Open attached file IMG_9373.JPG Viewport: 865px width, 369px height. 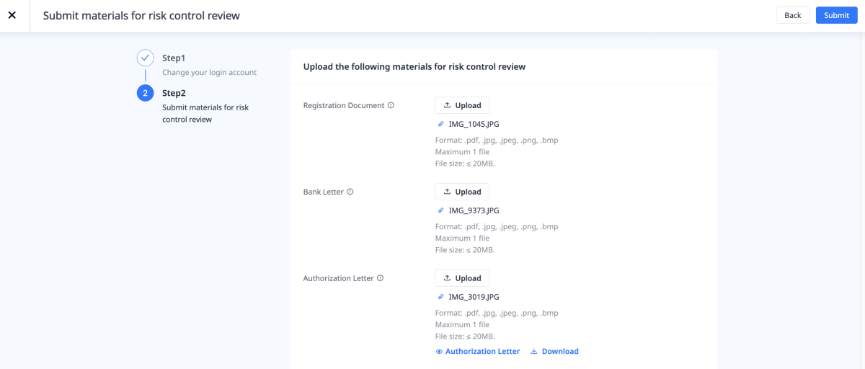coord(474,210)
